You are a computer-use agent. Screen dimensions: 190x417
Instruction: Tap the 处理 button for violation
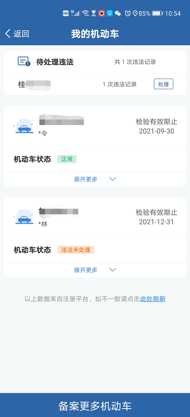[x=164, y=84]
